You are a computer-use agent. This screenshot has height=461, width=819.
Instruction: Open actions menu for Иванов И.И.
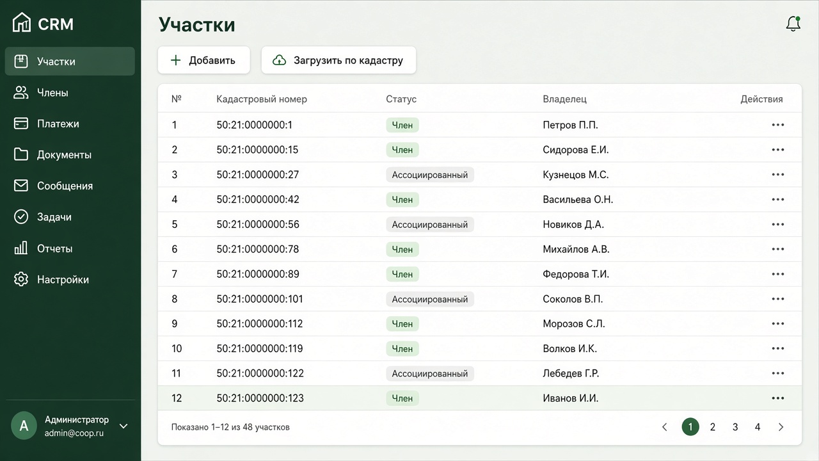(x=778, y=398)
